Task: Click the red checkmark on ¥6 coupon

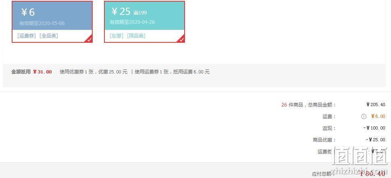Action: 89,40
